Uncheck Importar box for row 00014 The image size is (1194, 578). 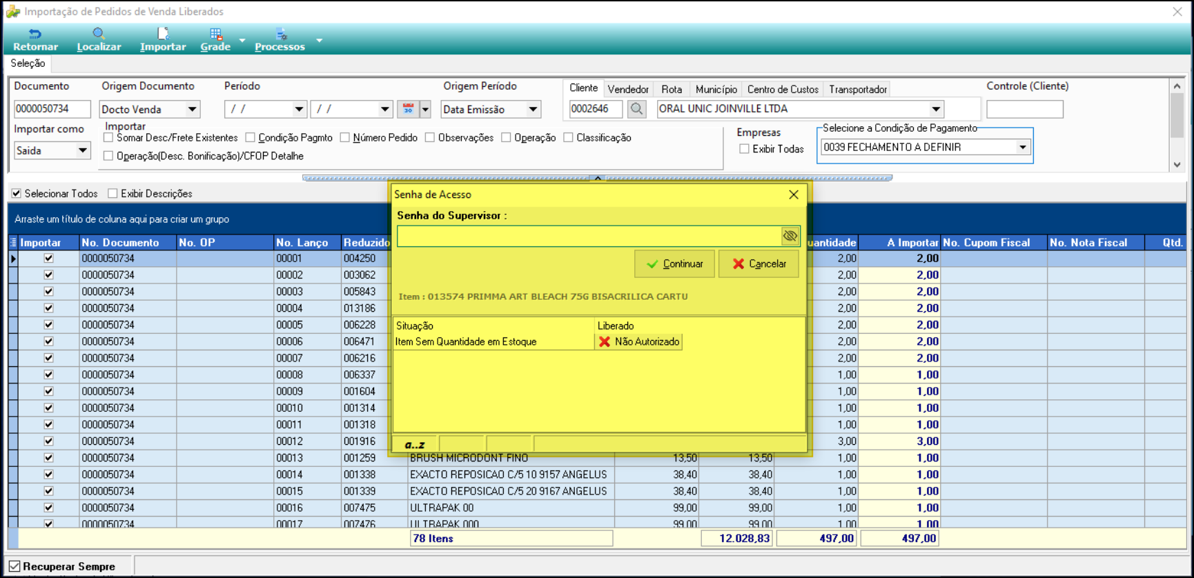point(48,475)
